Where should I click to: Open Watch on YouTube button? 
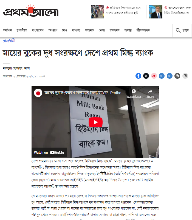[x=49, y=152]
